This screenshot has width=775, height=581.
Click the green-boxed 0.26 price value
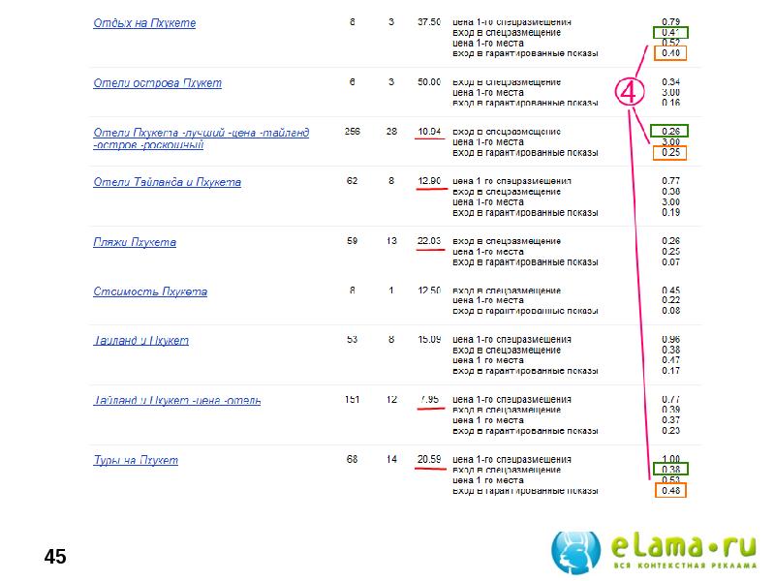669,131
